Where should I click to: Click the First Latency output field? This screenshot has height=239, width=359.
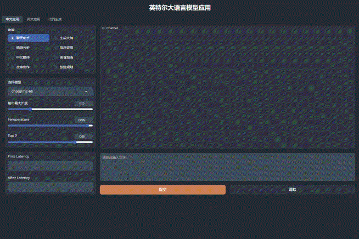coord(50,166)
